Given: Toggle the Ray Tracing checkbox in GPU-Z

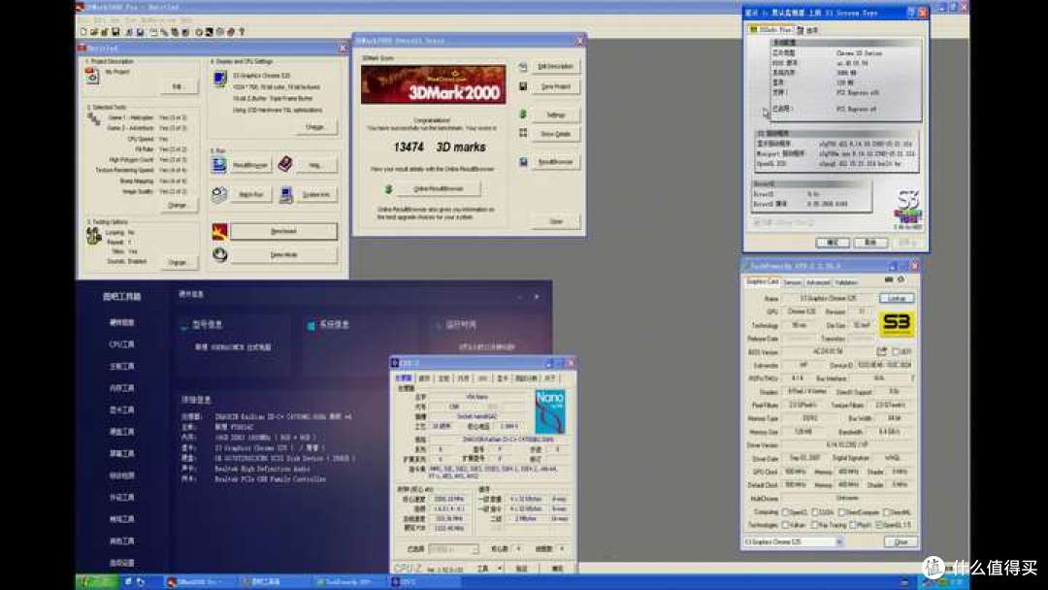Looking at the screenshot, I should (814, 525).
